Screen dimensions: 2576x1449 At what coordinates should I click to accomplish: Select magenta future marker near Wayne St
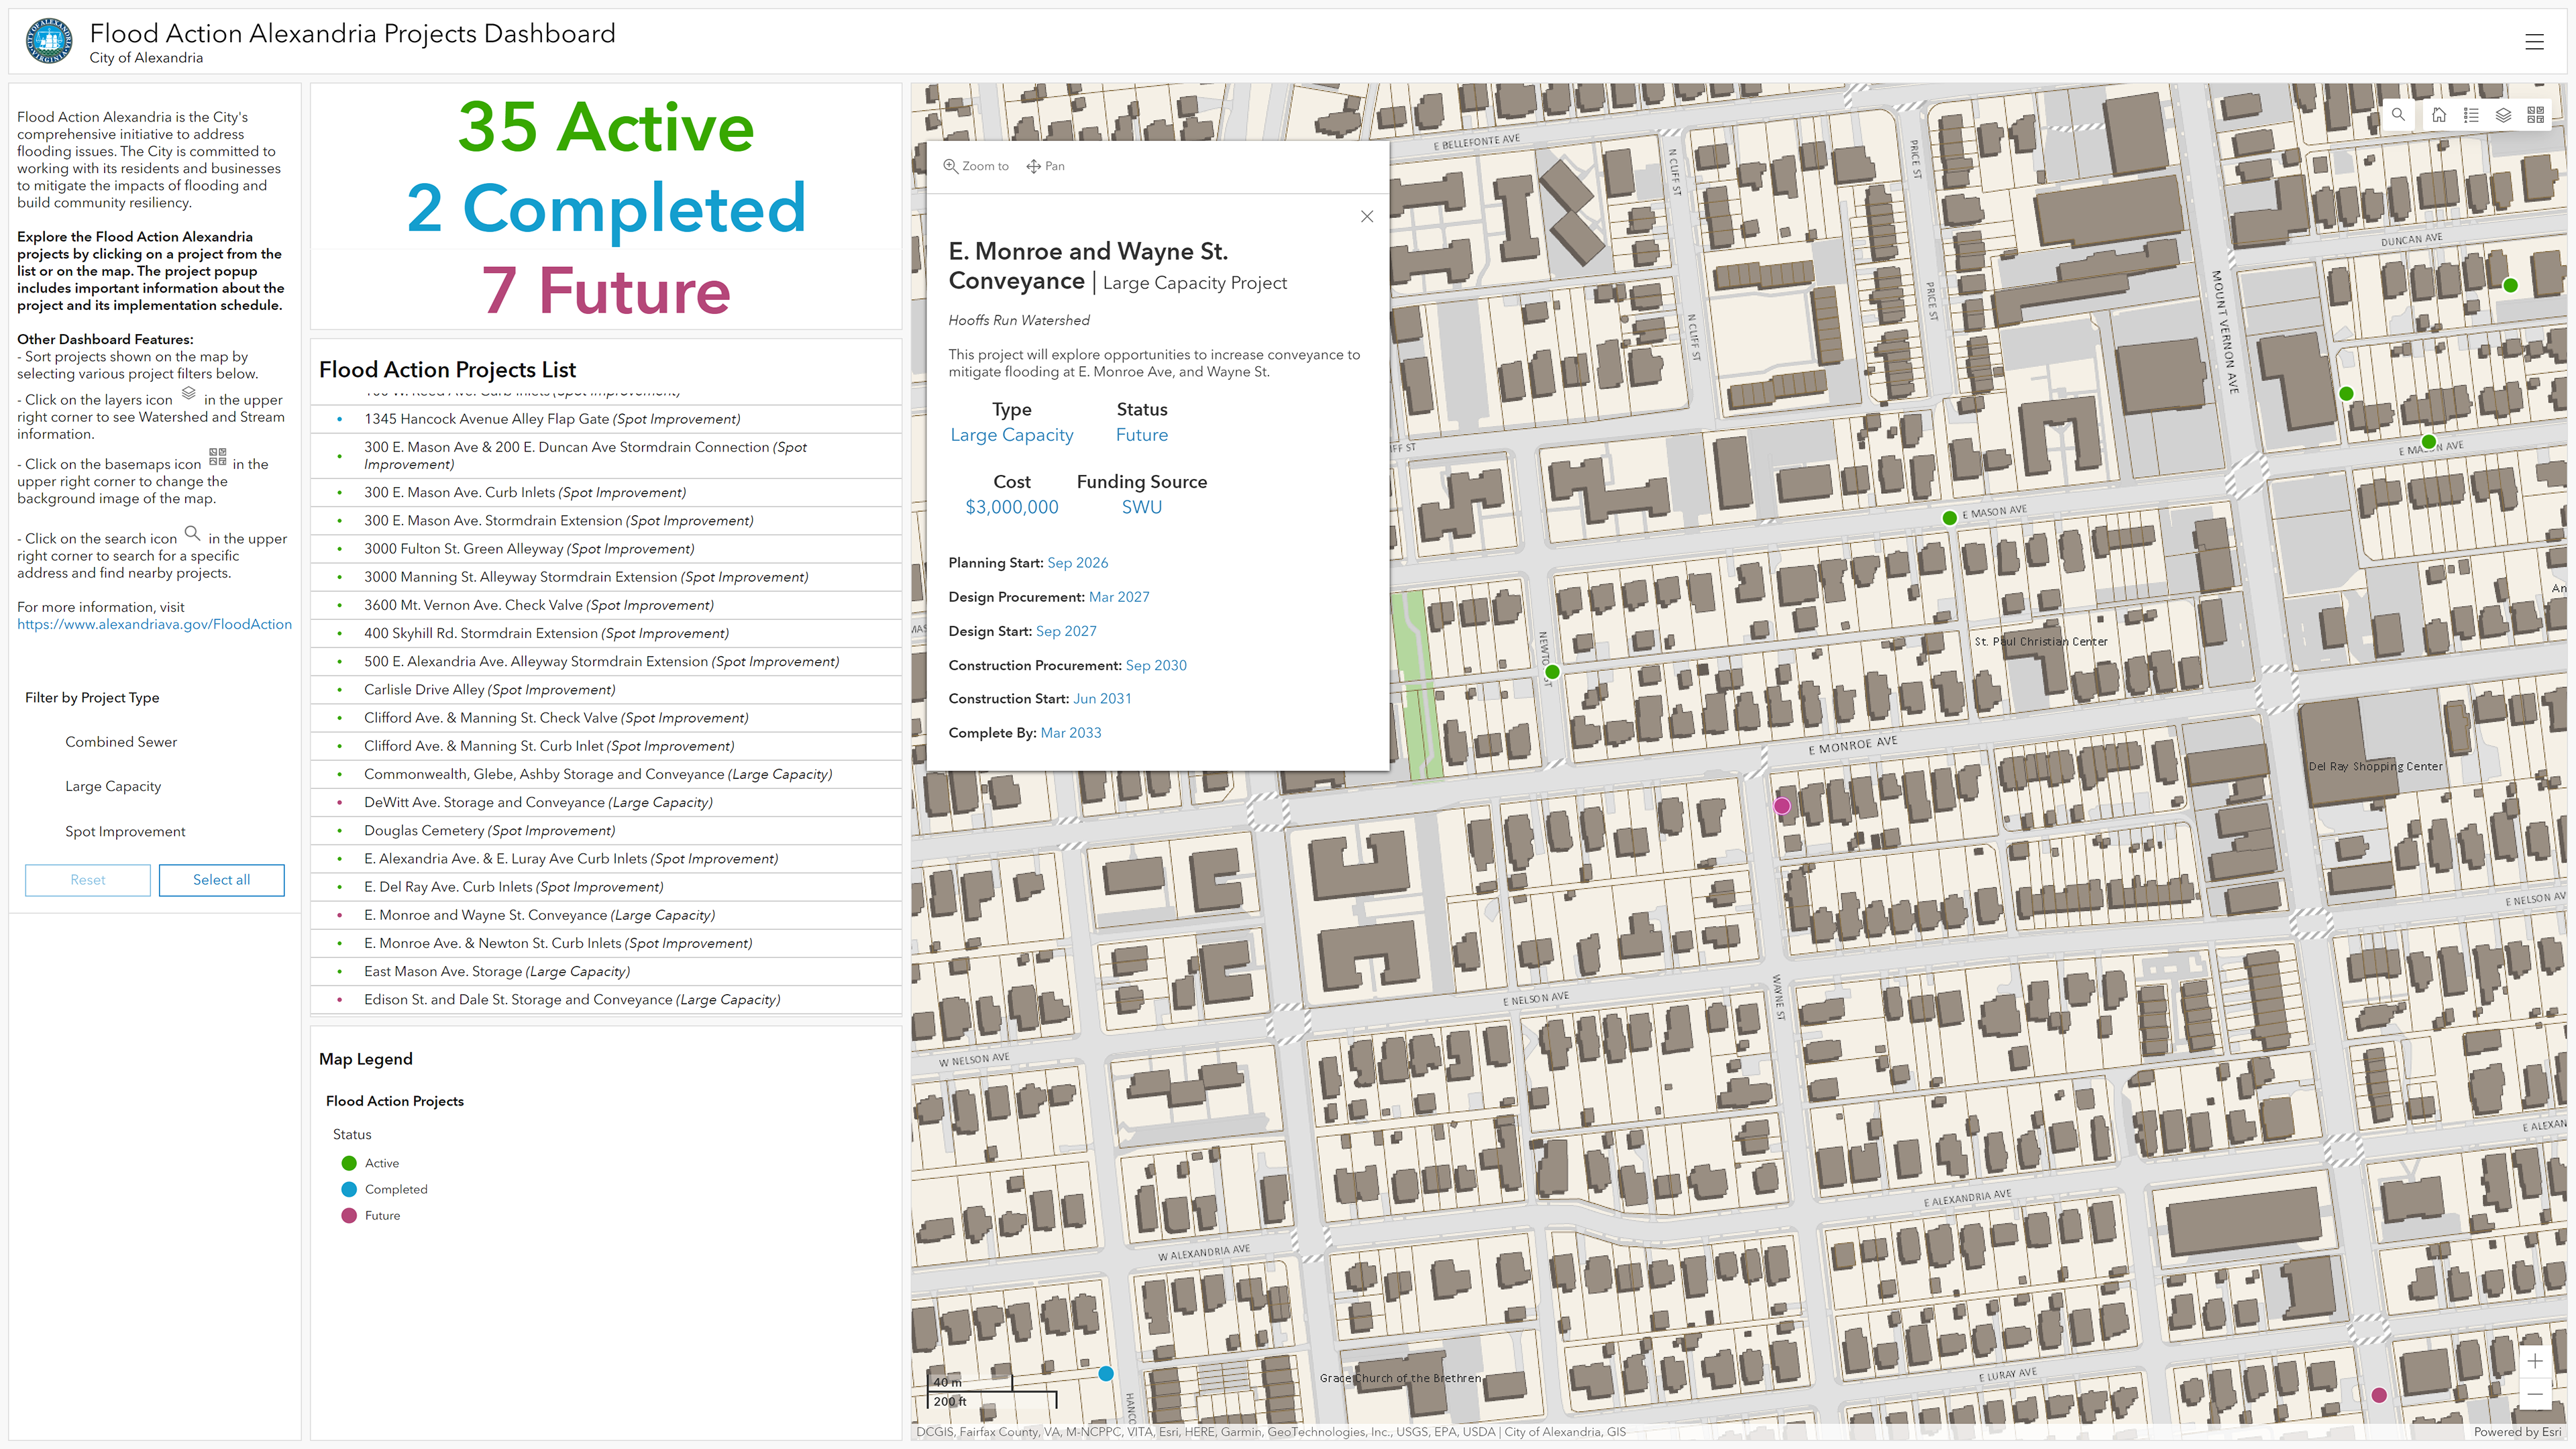(1782, 805)
